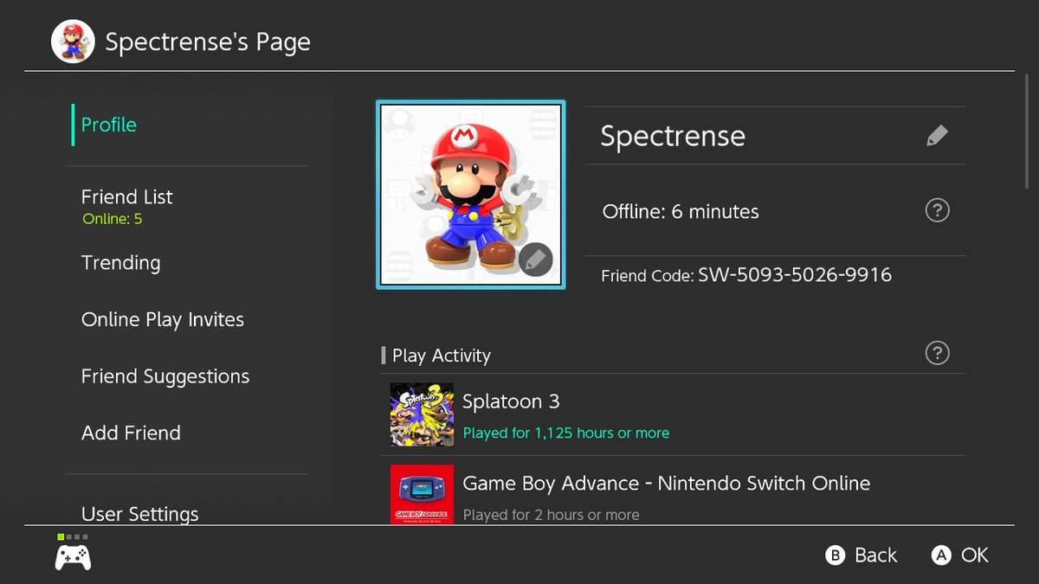The width and height of the screenshot is (1039, 584).
Task: Click "Played for 1,125 hours or more" text
Action: coord(566,433)
